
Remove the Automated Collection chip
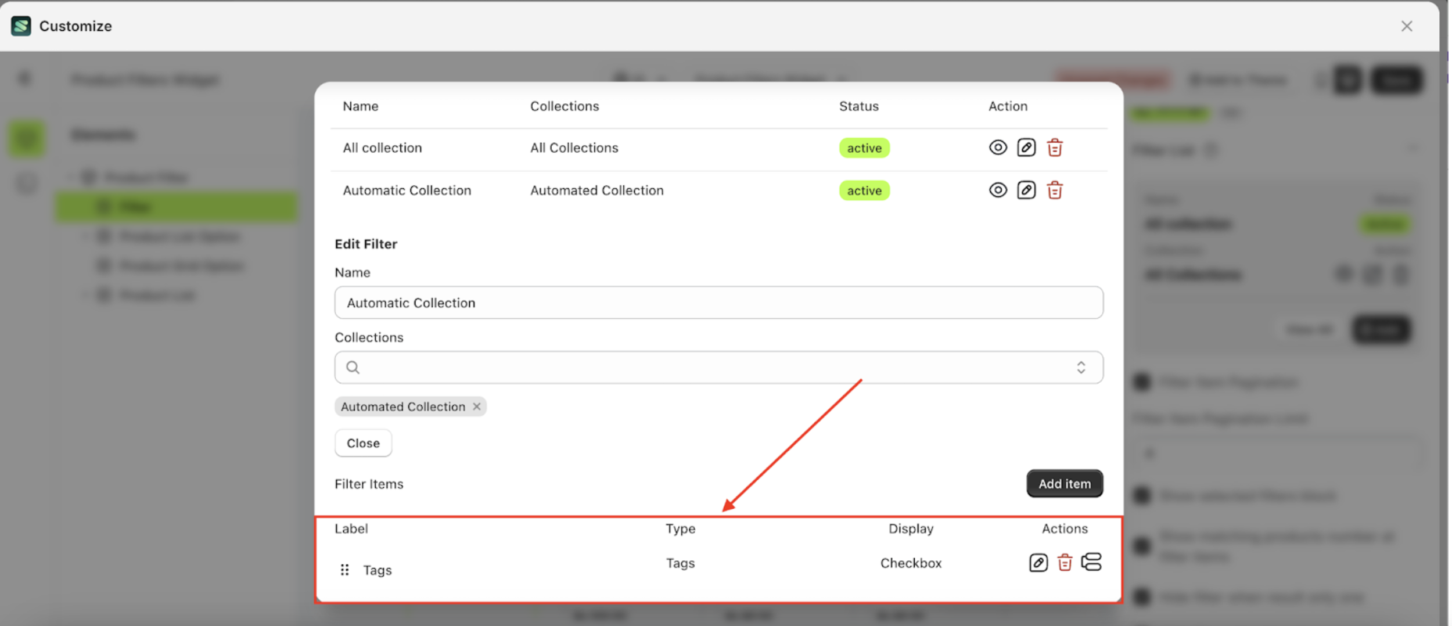click(477, 407)
